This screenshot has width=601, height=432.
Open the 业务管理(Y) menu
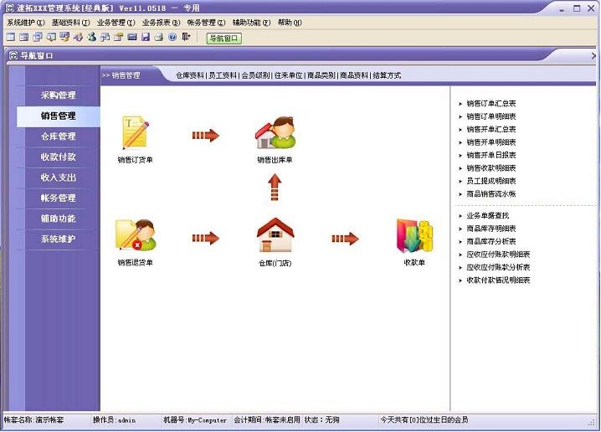click(116, 23)
